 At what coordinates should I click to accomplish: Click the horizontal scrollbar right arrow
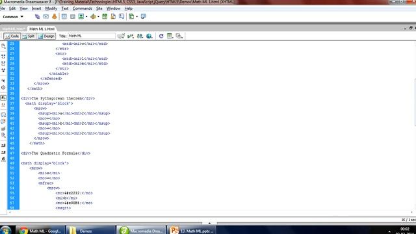pyautogui.click(x=411, y=213)
